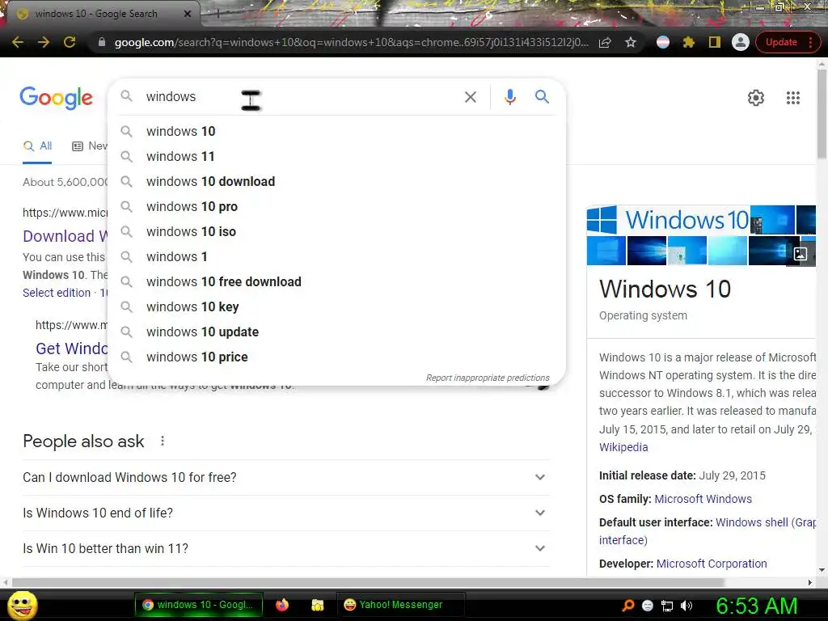Image resolution: width=828 pixels, height=621 pixels.
Task: Close the windows 10 Google Search tab
Action: click(x=187, y=14)
